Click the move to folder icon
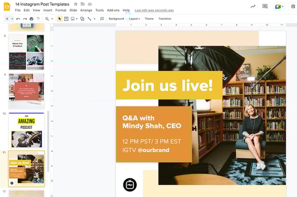The height and width of the screenshot is (197, 297). (83, 4)
